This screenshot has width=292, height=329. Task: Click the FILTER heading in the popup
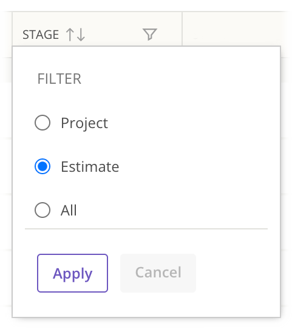coord(59,79)
